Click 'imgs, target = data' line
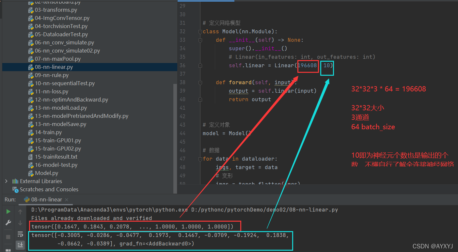The width and height of the screenshot is (458, 252). tap(246, 167)
